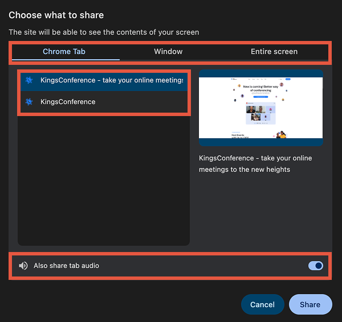Click the video grid image inside preview
This screenshot has width=342, height=322.
click(260, 114)
